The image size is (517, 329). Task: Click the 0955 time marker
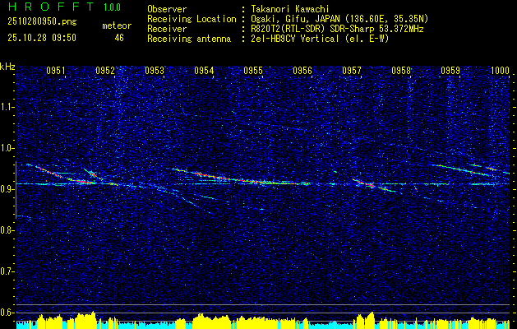(x=253, y=70)
